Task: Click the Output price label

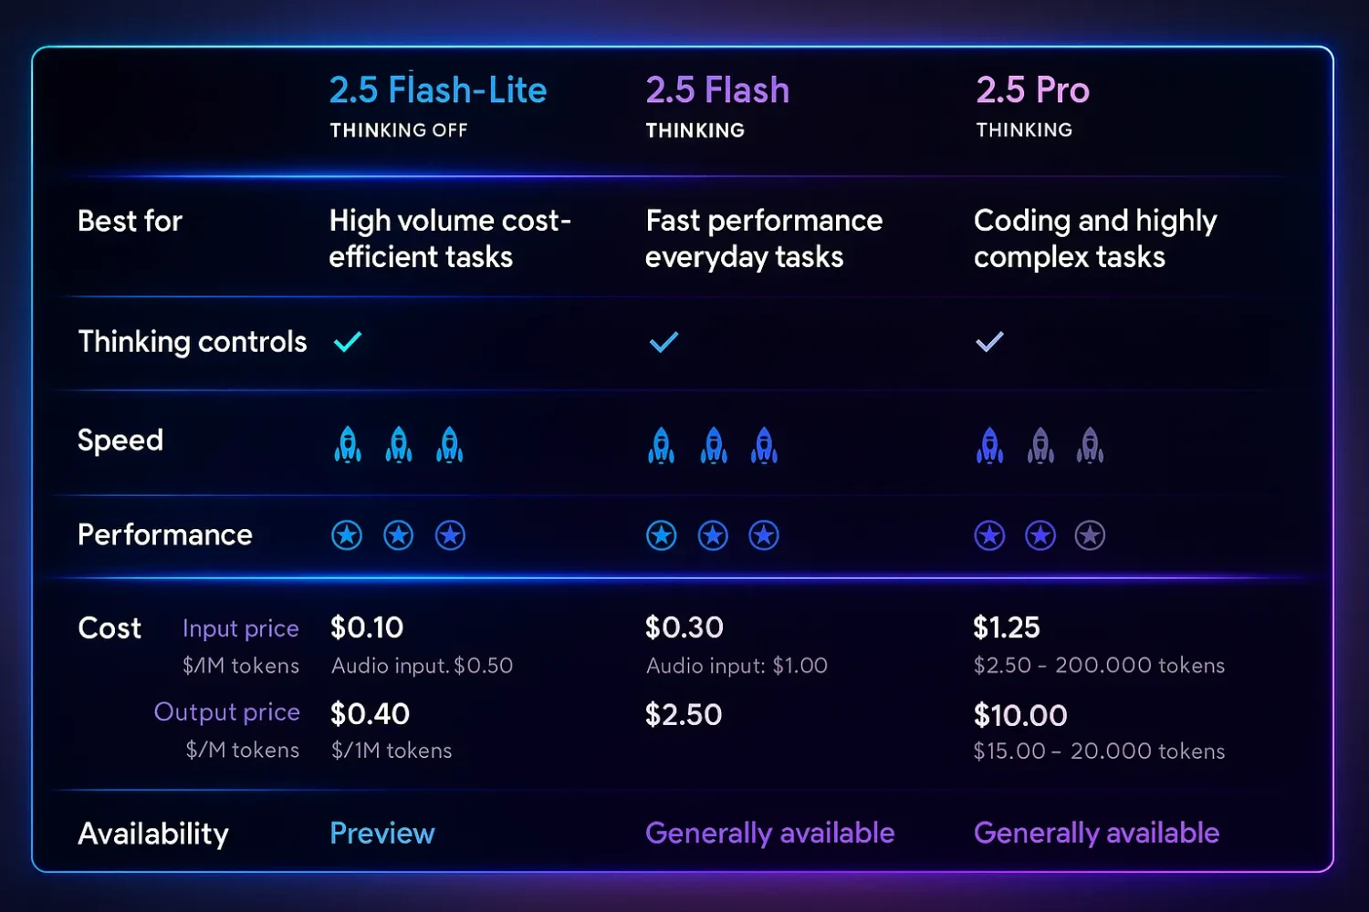Action: [x=226, y=711]
